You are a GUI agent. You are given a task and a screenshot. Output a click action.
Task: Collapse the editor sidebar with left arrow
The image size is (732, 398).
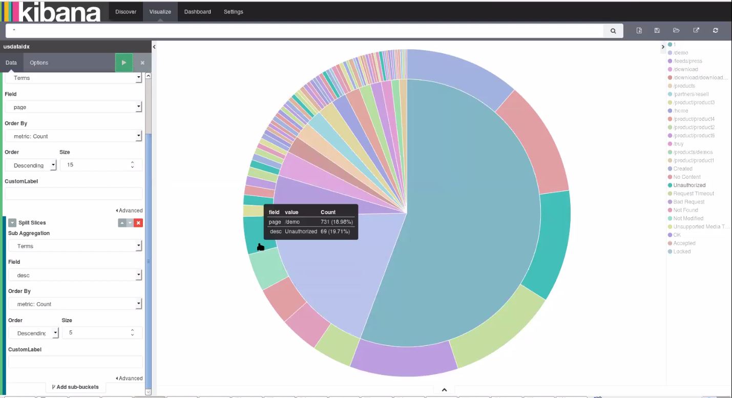coord(154,47)
